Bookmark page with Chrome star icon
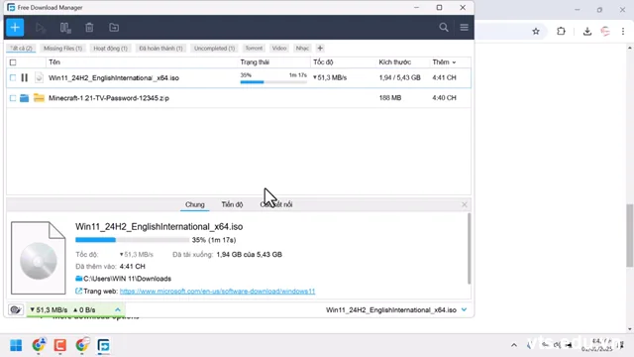The image size is (634, 357). click(x=536, y=31)
